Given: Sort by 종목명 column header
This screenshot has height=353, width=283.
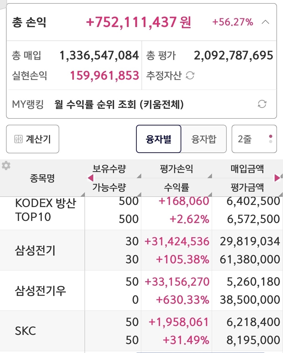Looking at the screenshot, I should point(42,178).
